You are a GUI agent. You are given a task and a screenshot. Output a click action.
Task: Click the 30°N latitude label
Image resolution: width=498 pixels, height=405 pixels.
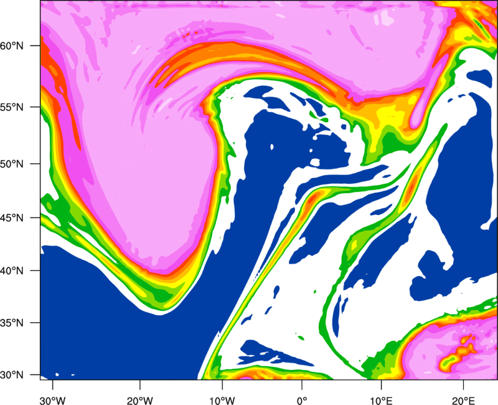pyautogui.click(x=12, y=375)
